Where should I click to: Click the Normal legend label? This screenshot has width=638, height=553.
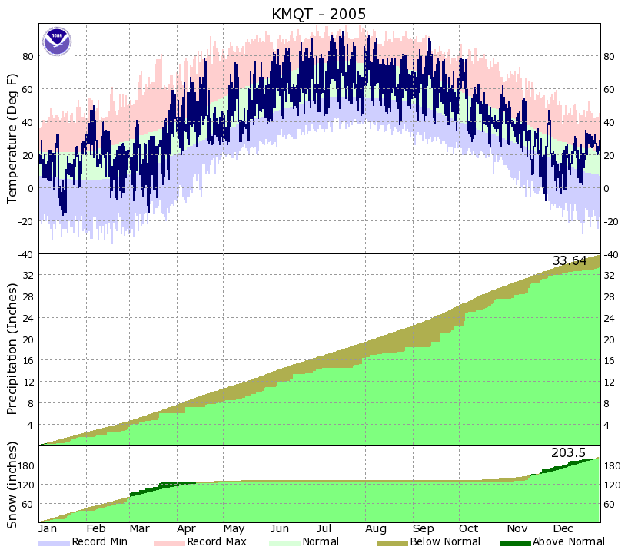(x=321, y=542)
